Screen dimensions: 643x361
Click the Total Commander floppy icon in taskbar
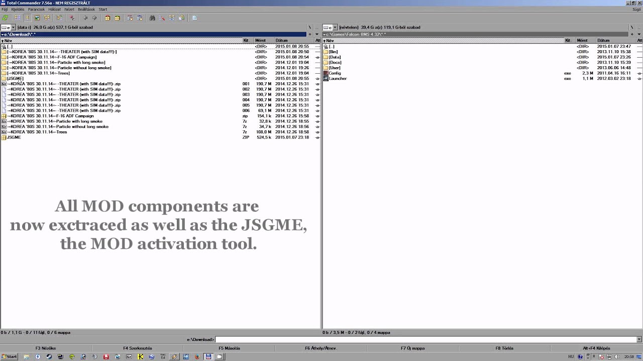coord(208,356)
